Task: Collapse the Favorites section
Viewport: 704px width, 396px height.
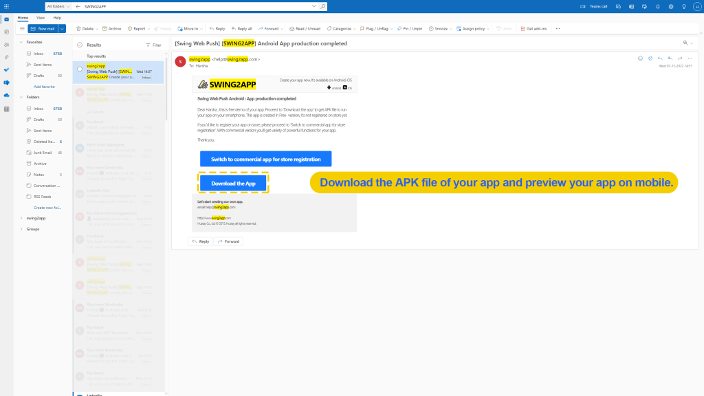Action: pyautogui.click(x=21, y=42)
